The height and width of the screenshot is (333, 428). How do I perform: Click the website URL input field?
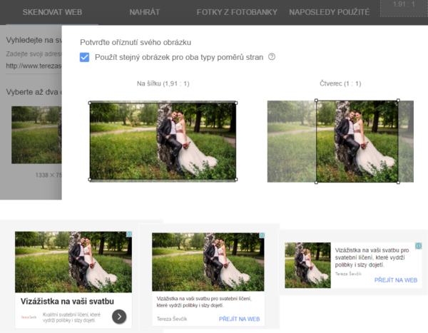pos(32,66)
